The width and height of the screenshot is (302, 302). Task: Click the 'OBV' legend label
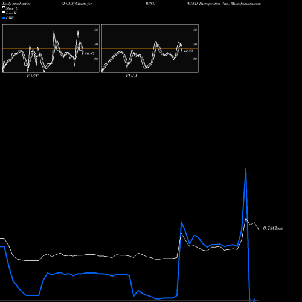10,18
